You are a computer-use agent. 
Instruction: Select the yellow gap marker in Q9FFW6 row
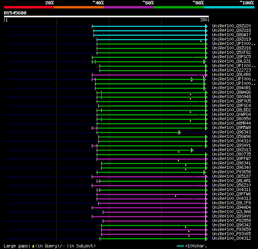click(x=176, y=196)
